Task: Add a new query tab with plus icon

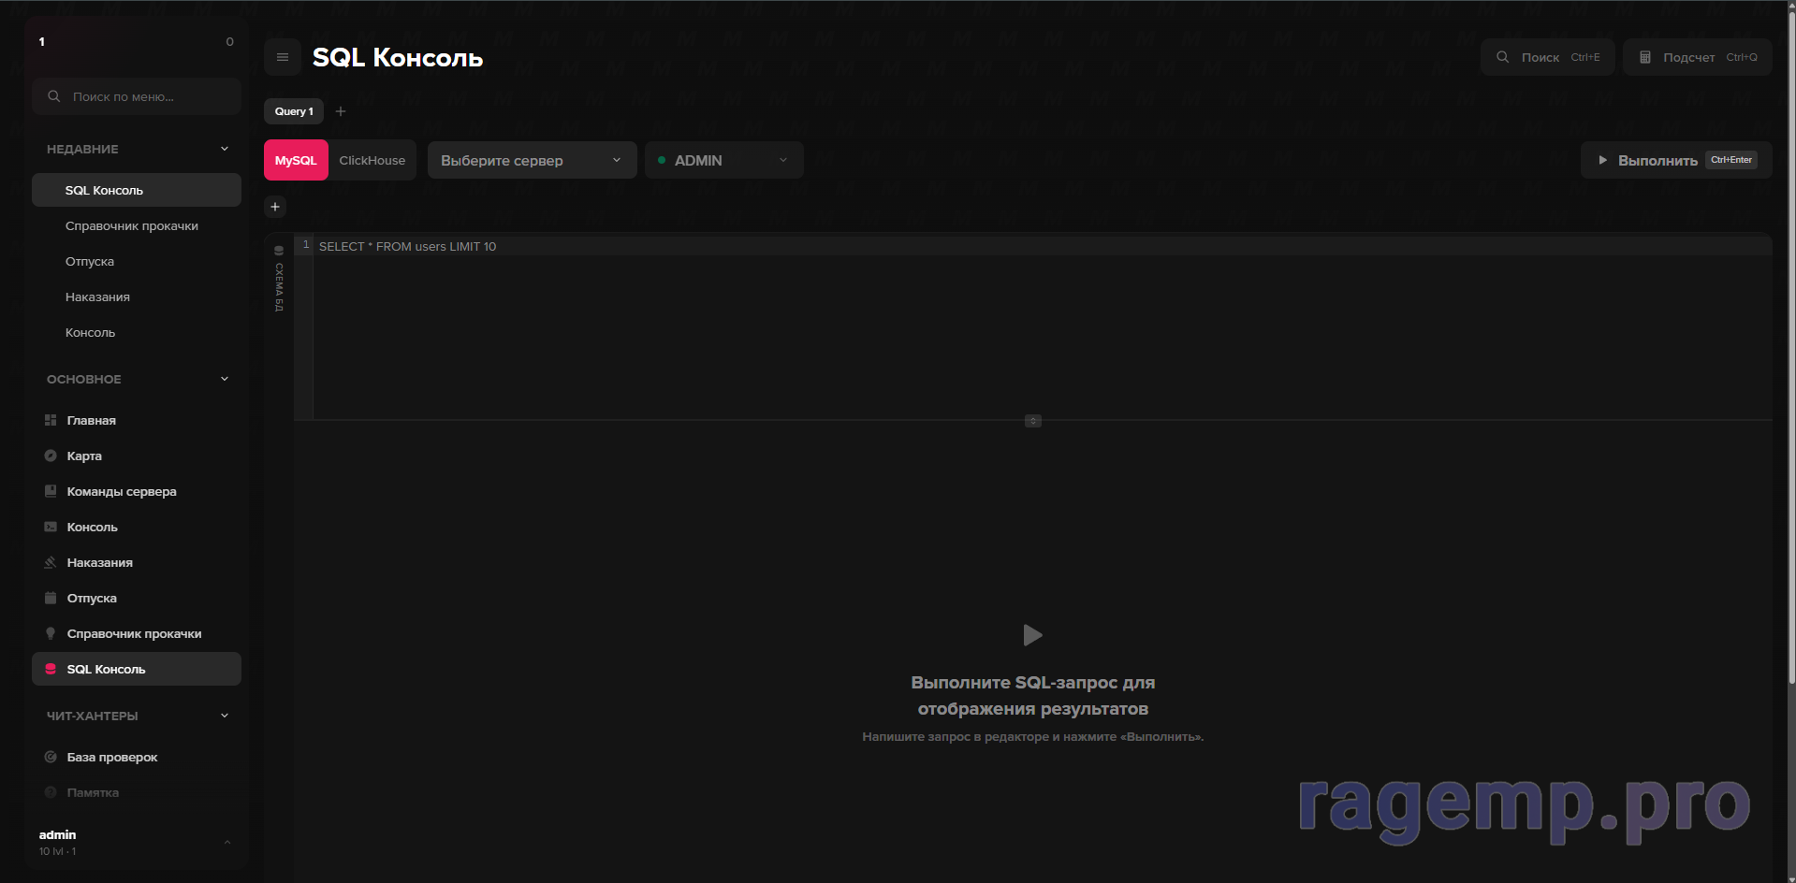Action: point(341,111)
